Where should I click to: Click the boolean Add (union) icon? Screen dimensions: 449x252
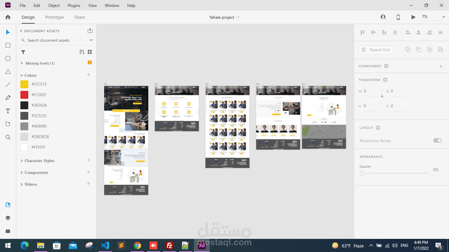point(408,50)
